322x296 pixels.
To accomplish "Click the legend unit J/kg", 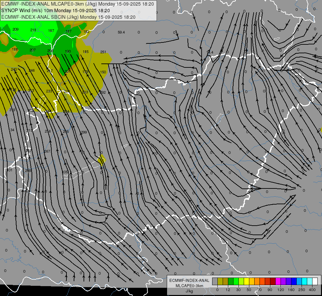I will click(x=189, y=291).
